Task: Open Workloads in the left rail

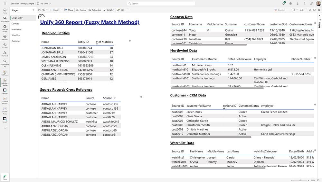Action: point(5,54)
